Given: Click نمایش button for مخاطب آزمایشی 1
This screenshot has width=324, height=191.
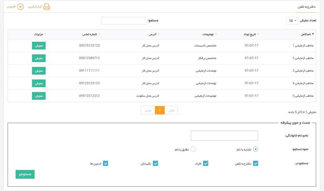Looking at the screenshot, I should (x=39, y=45).
